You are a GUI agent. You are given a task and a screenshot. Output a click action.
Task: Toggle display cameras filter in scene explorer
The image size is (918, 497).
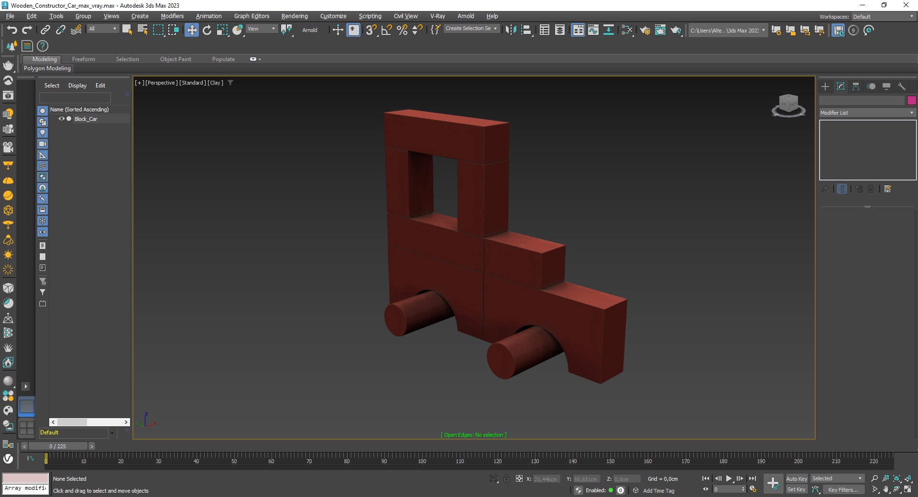tap(43, 144)
